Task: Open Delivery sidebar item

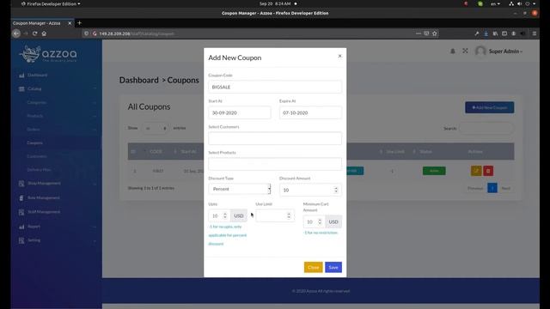Action: (39, 170)
